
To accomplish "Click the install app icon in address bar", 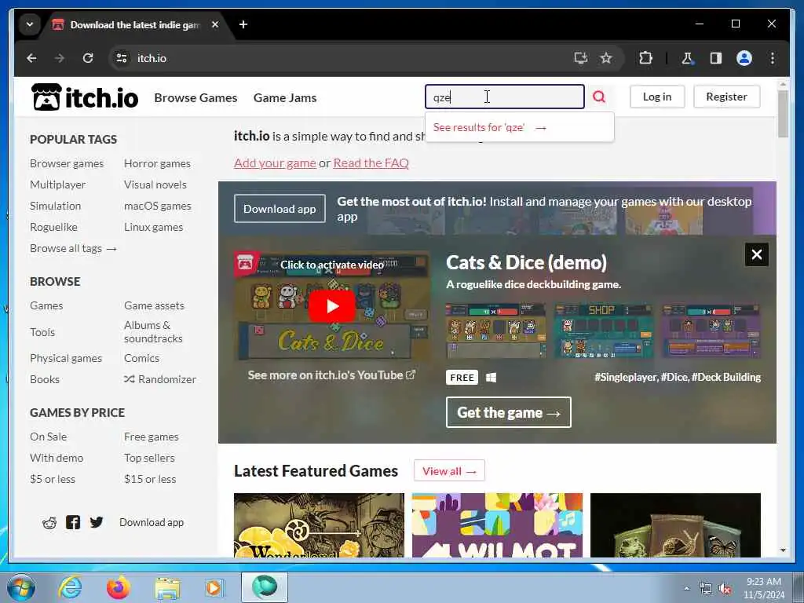I will coord(580,58).
